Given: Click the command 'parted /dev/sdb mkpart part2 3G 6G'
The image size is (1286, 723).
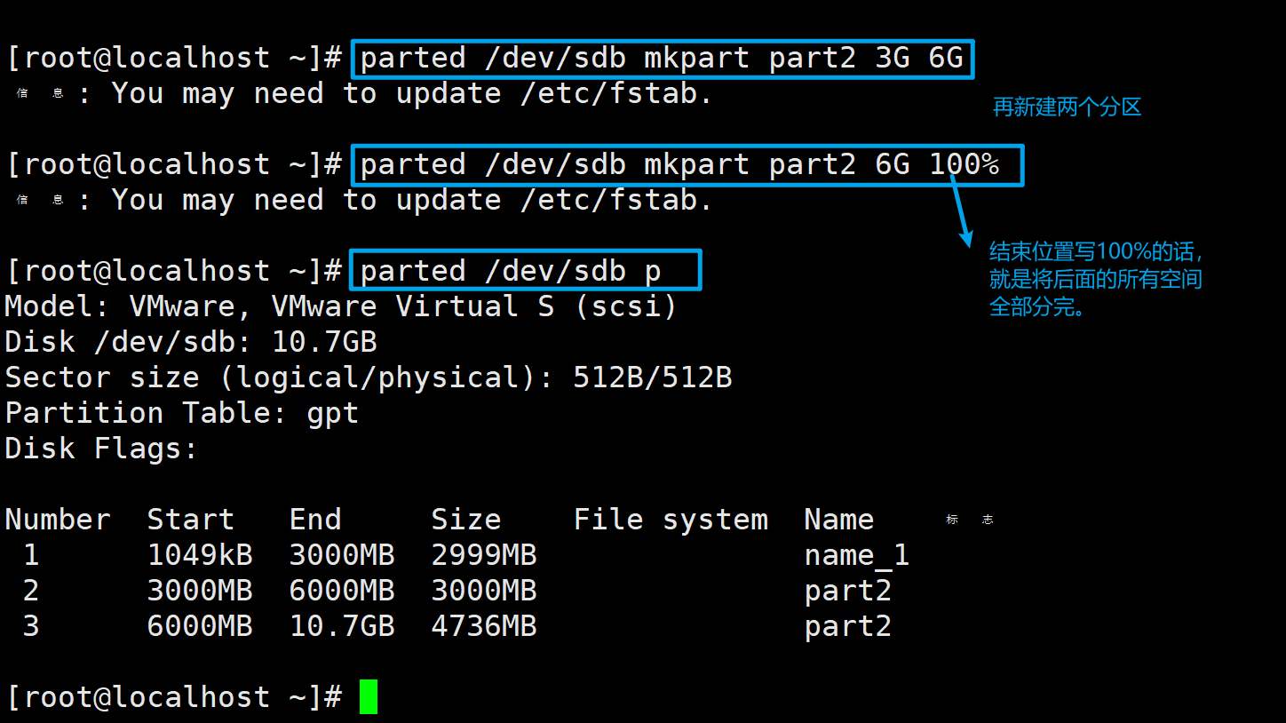Looking at the screenshot, I should coord(662,59).
